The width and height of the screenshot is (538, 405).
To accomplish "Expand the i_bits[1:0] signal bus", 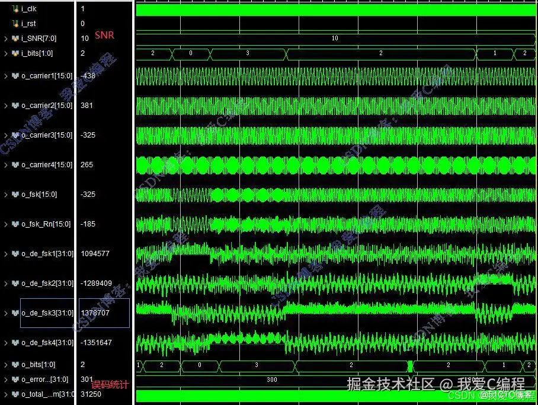I will click(6, 53).
